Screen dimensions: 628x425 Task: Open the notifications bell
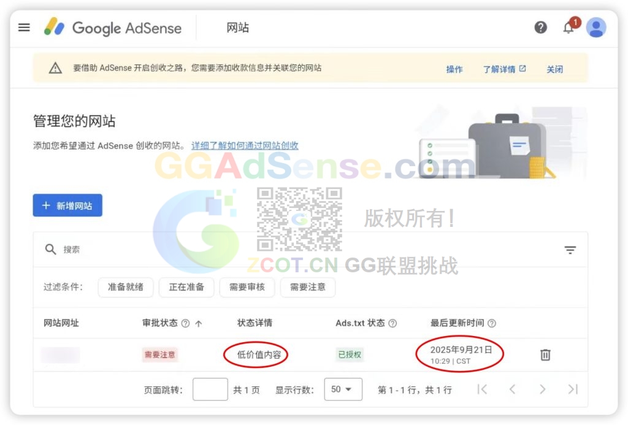click(x=569, y=28)
